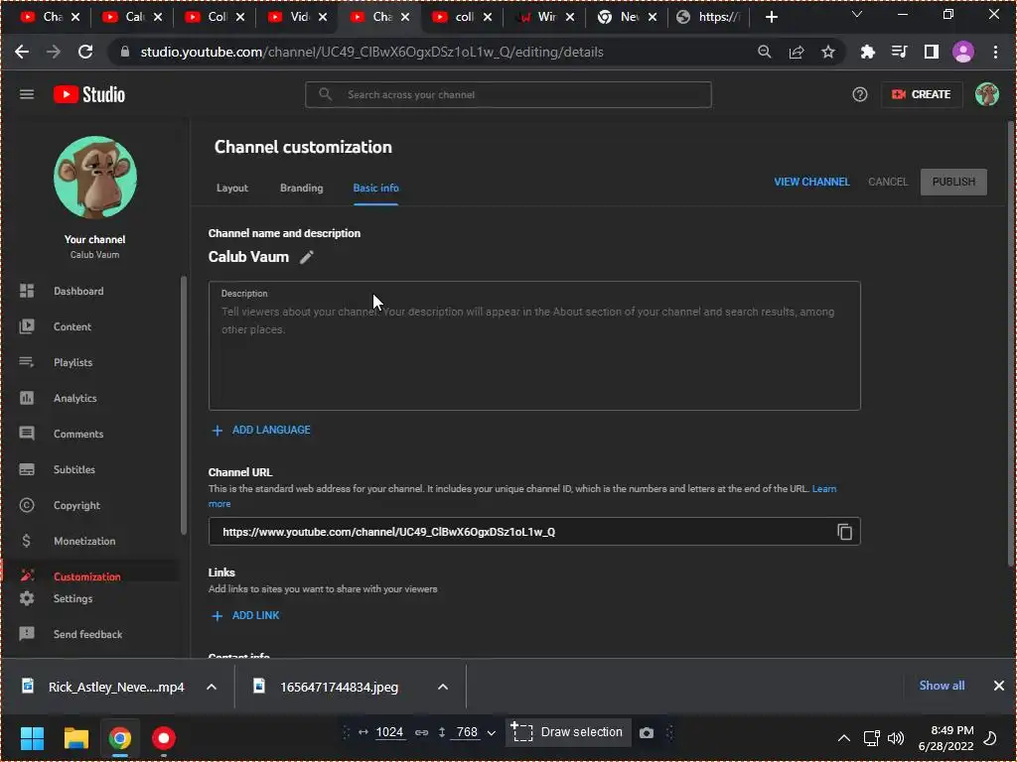Copy the channel URL with copy icon
Viewport: 1017px width, 762px height.
(844, 532)
